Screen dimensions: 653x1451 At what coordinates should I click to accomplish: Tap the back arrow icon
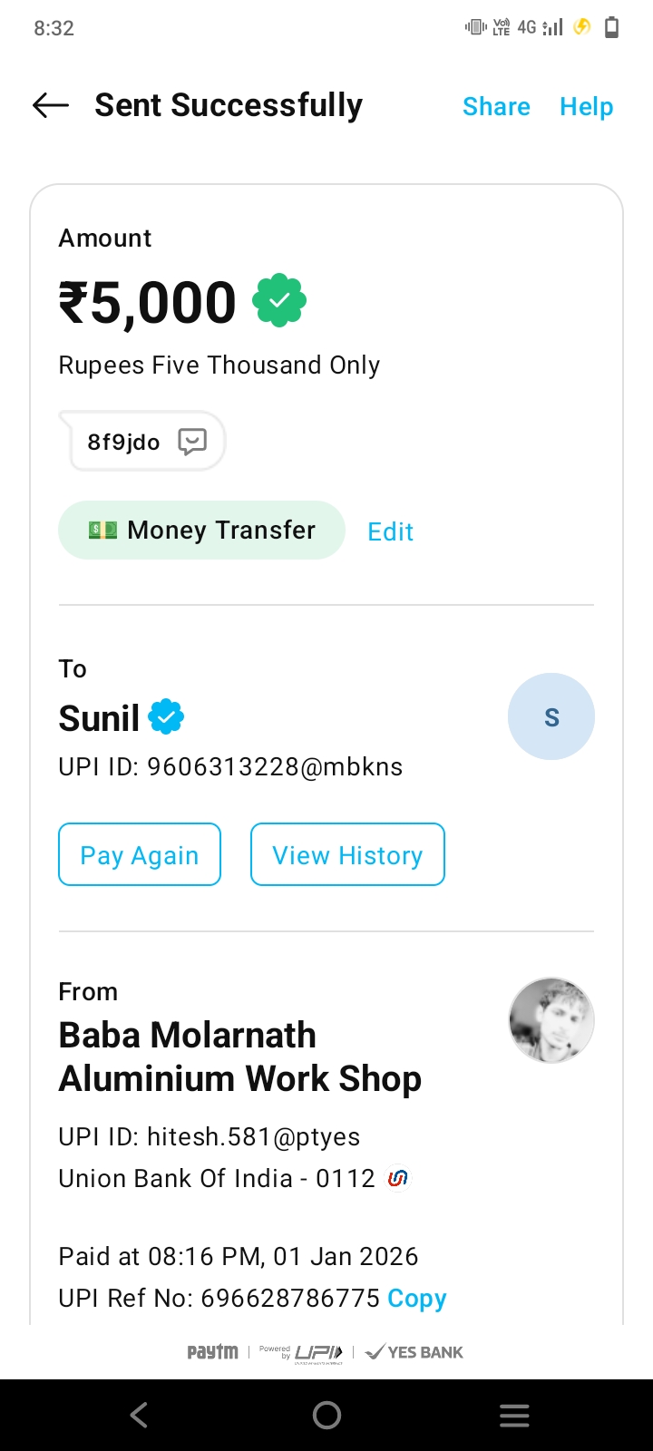51,106
